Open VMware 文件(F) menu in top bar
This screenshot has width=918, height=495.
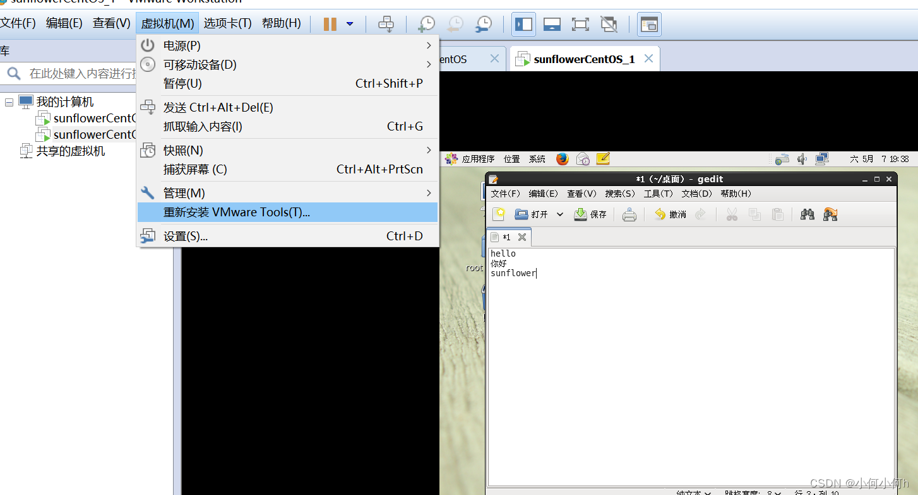pos(18,23)
